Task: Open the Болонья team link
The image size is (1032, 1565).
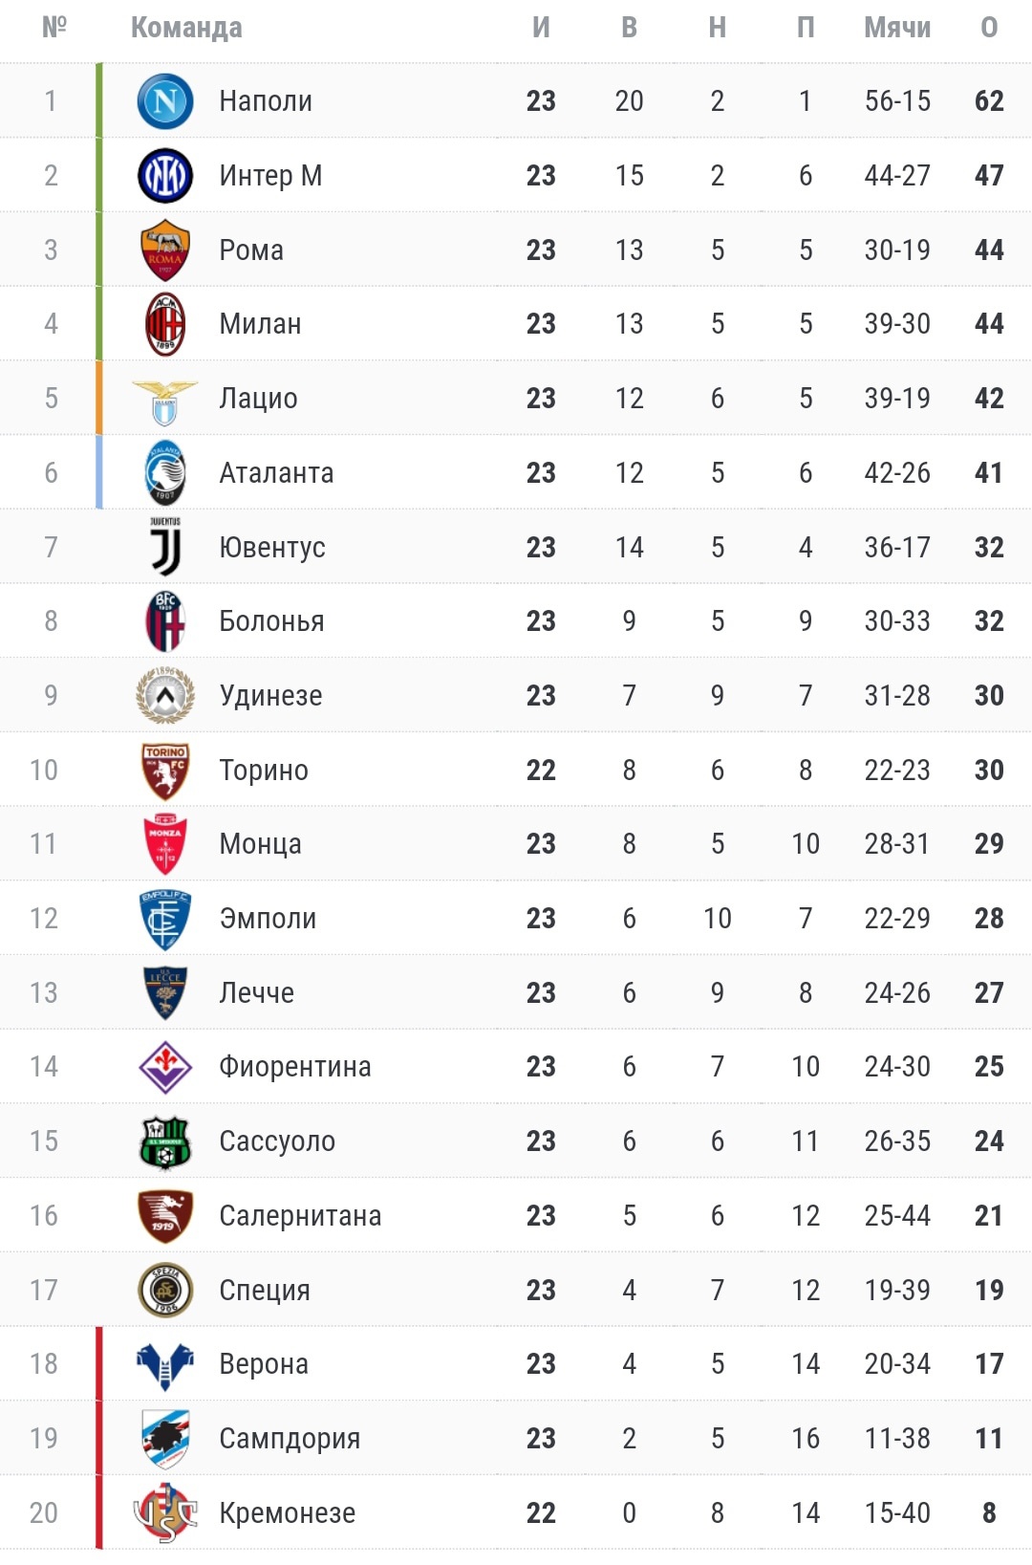Action: pos(271,621)
